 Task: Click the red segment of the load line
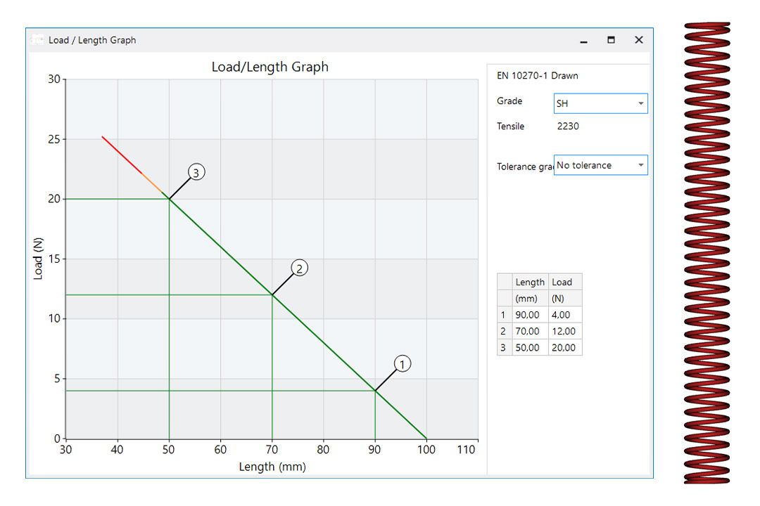pos(121,154)
